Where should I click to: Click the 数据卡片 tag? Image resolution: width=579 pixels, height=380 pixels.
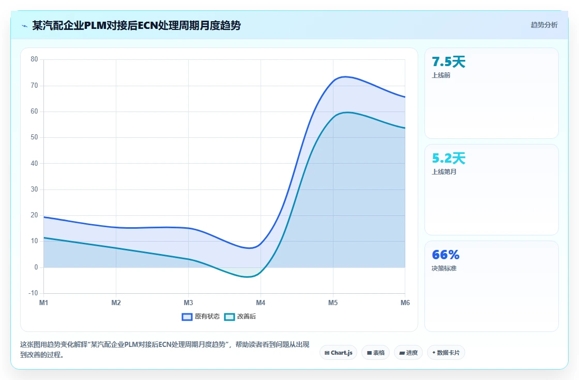coord(446,353)
